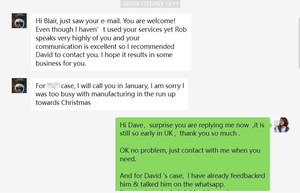Select the message about being busy with manufacturing

pyautogui.click(x=110, y=94)
